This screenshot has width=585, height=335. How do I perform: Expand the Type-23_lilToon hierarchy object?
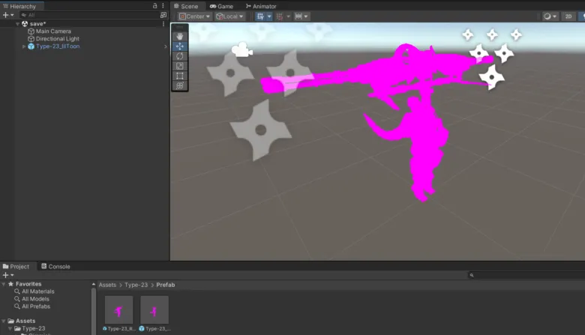pyautogui.click(x=24, y=46)
